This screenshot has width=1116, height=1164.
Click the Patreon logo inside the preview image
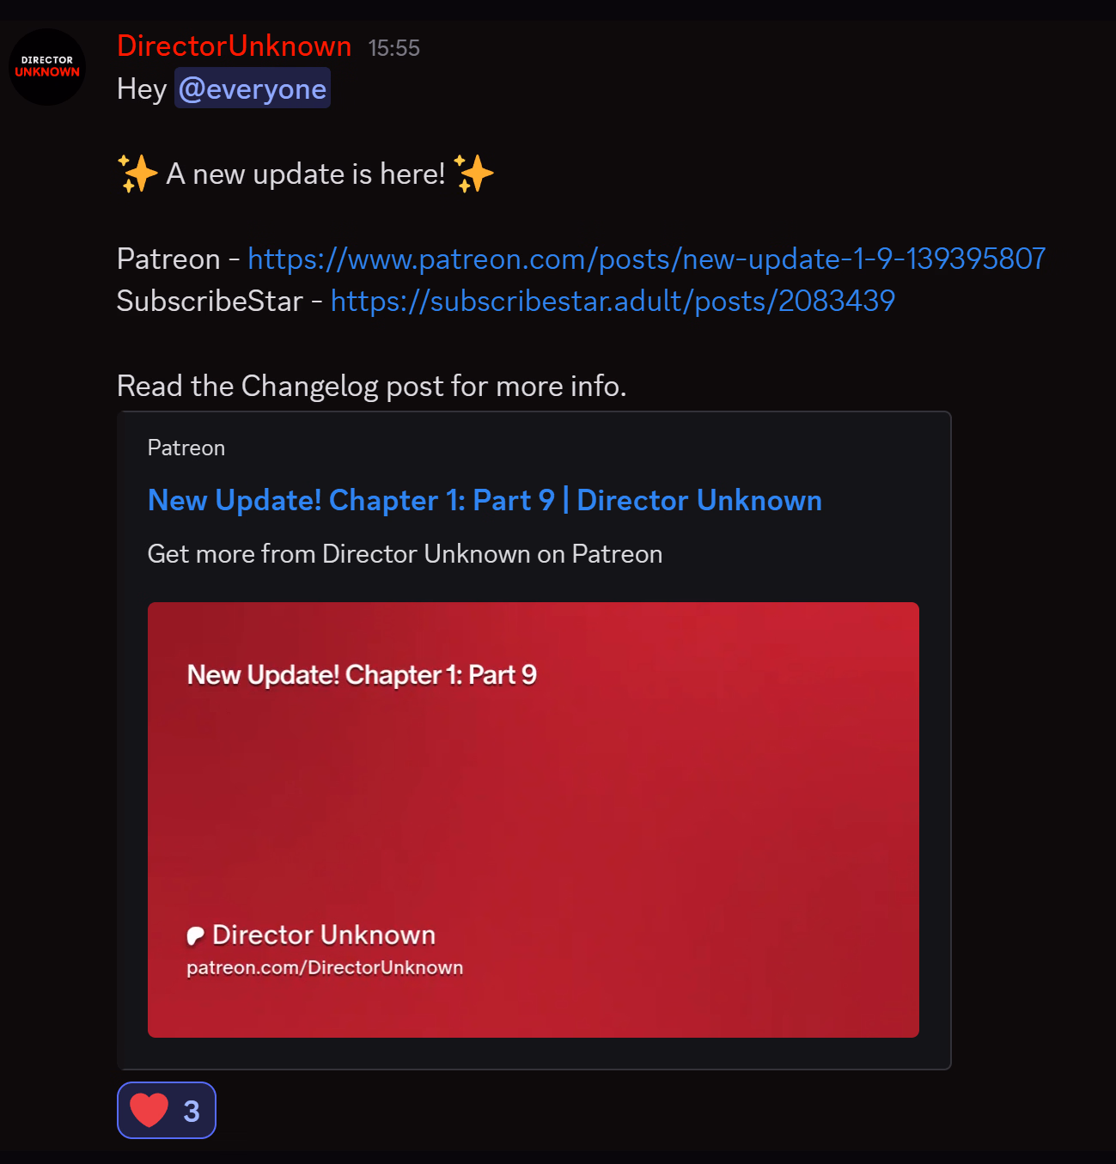(x=196, y=935)
